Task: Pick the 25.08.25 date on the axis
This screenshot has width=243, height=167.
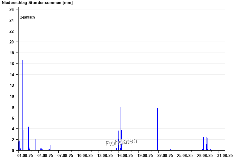Action: coord(185,155)
